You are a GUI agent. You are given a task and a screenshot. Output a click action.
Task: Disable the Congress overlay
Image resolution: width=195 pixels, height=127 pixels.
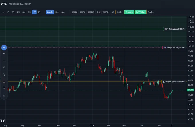[129, 12]
